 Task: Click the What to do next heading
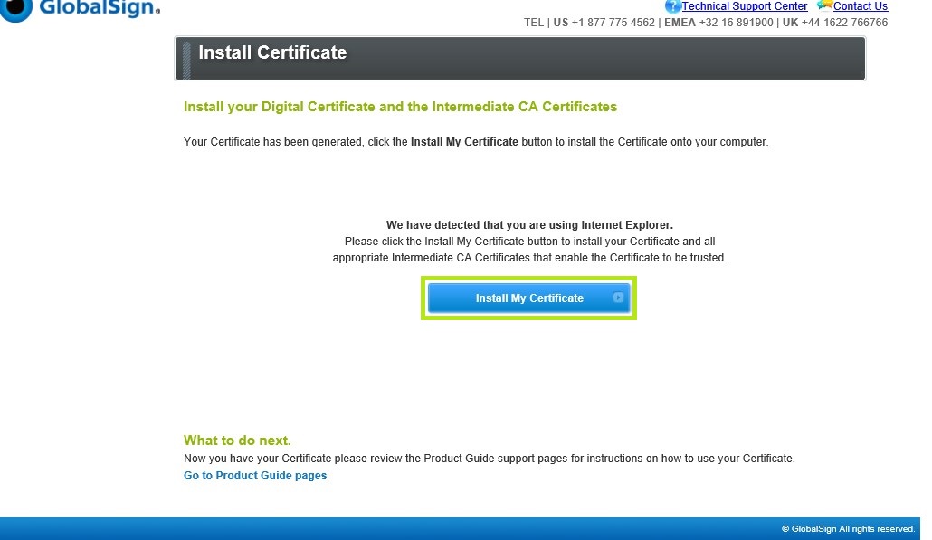pyautogui.click(x=237, y=441)
